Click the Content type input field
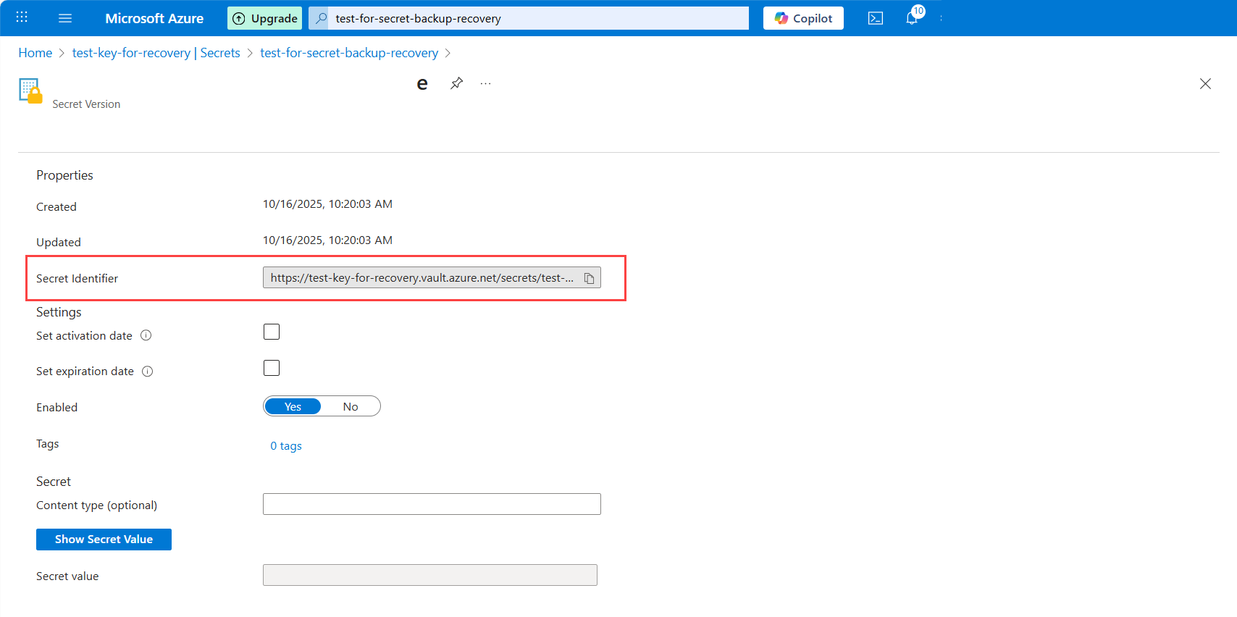1237x617 pixels. pyautogui.click(x=432, y=504)
